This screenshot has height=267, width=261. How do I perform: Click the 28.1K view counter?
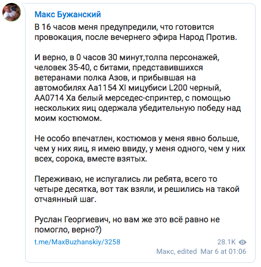click(226, 242)
